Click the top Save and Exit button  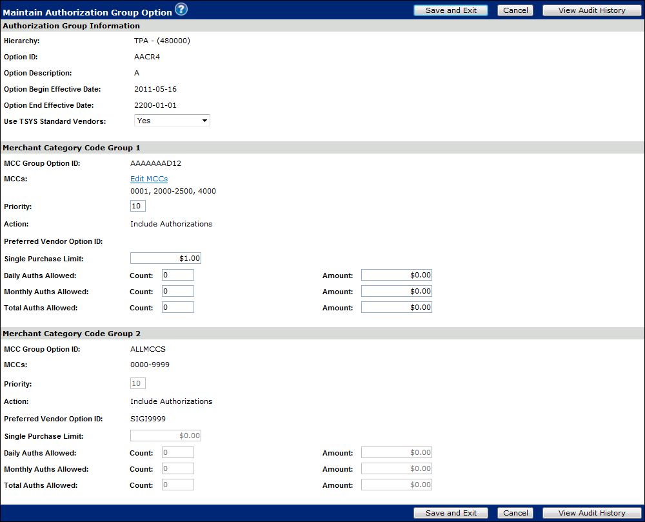tap(451, 10)
